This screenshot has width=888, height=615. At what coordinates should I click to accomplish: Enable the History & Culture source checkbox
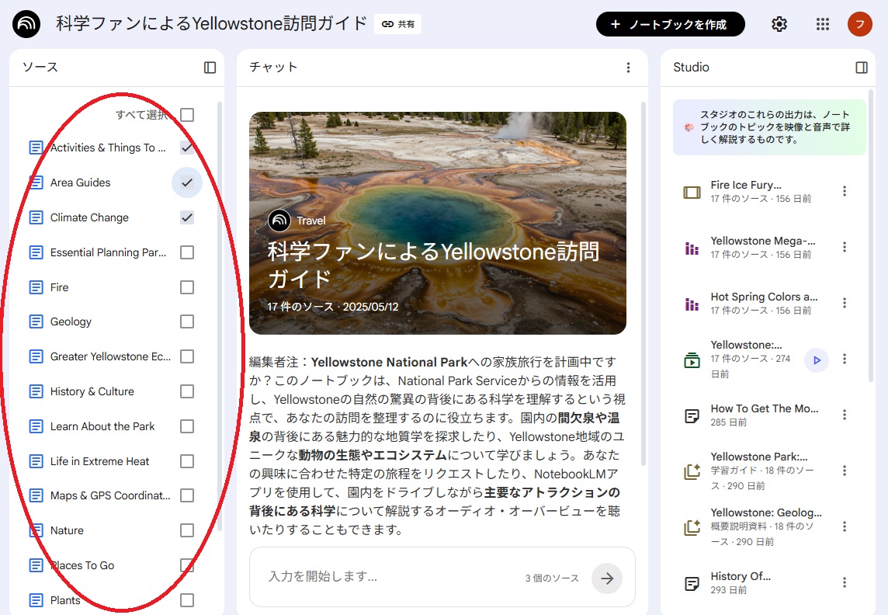187,391
